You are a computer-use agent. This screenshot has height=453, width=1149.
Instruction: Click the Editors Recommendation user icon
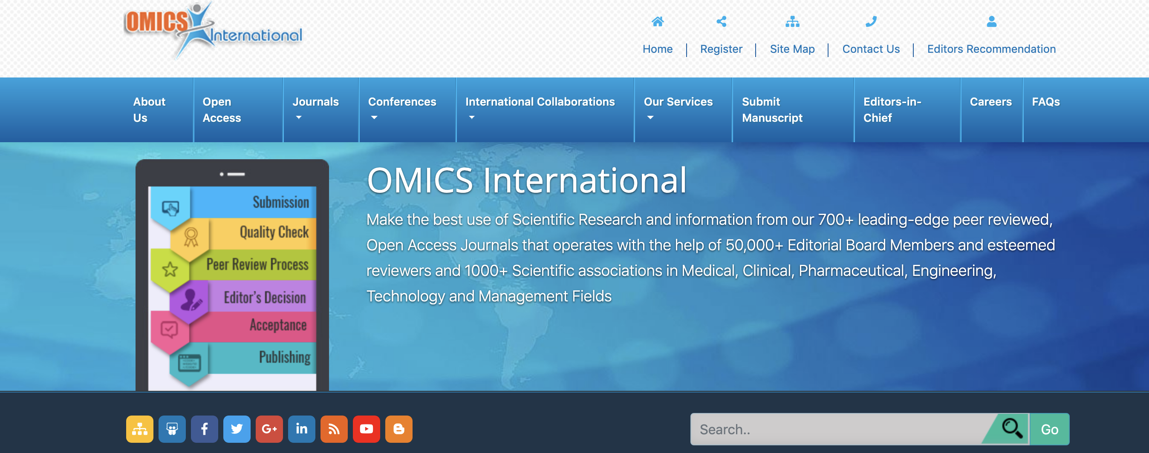pos(991,21)
